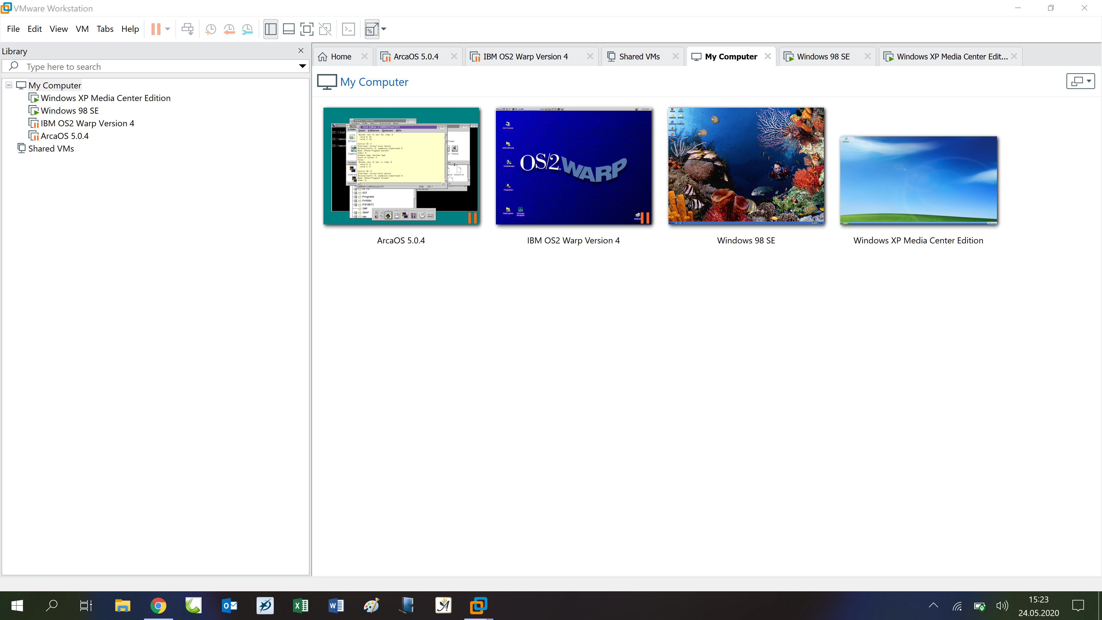This screenshot has height=620, width=1102.
Task: Switch to the Shared VMs tab
Action: (639, 57)
